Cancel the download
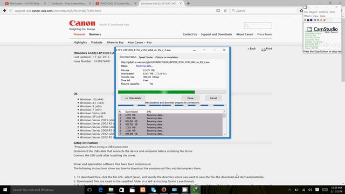This screenshot has width=345, height=194. pyautogui.click(x=213, y=98)
